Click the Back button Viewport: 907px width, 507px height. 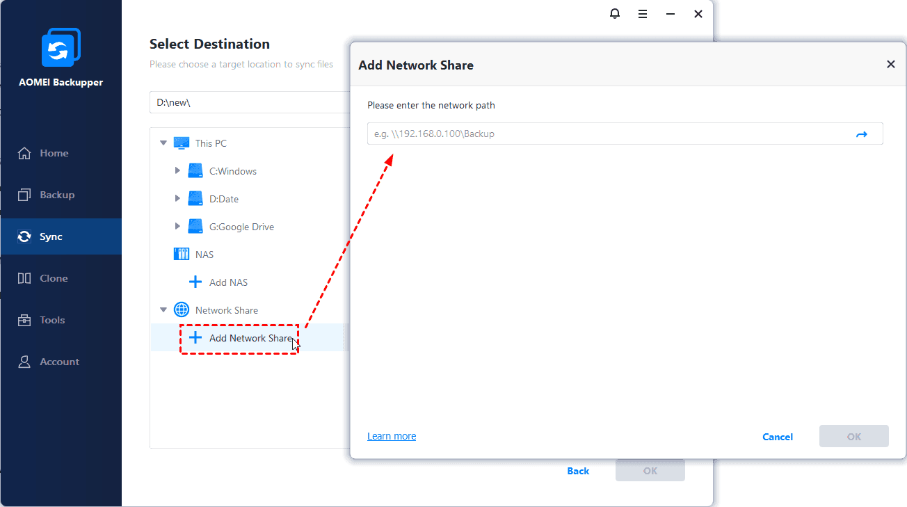(x=578, y=471)
